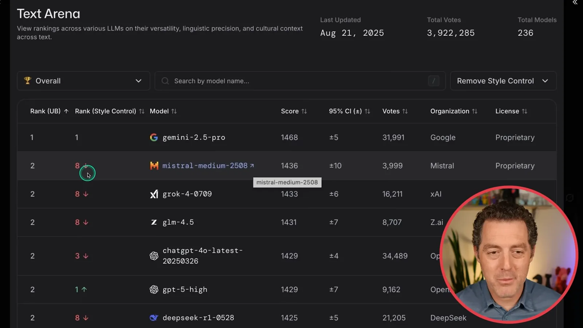Sort by Organization column header
The width and height of the screenshot is (583, 328).
point(454,111)
